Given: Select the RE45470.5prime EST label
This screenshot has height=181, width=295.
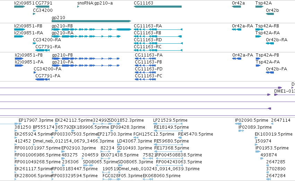Looking at the screenshot, I should click(196, 134).
